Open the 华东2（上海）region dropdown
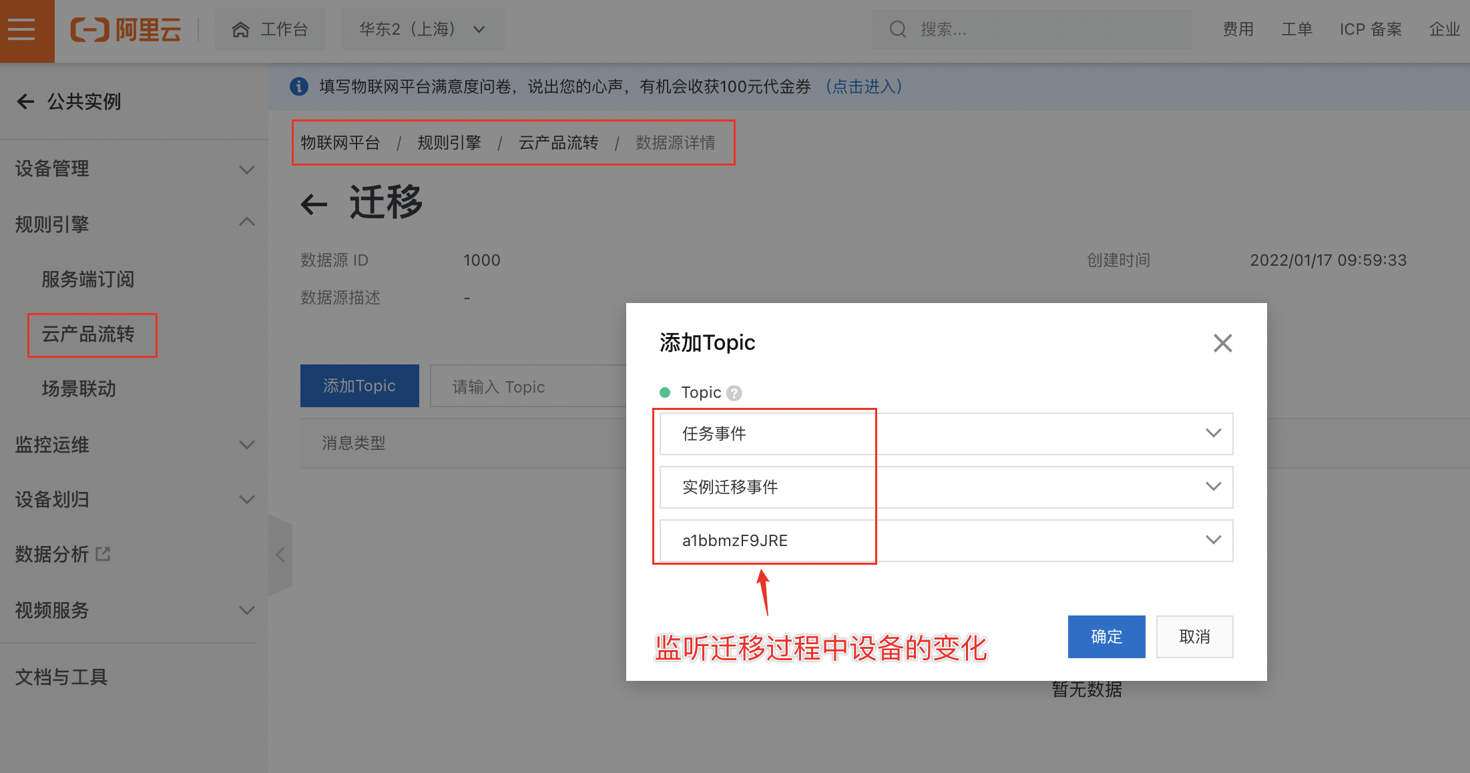Viewport: 1470px width, 773px height. point(423,29)
